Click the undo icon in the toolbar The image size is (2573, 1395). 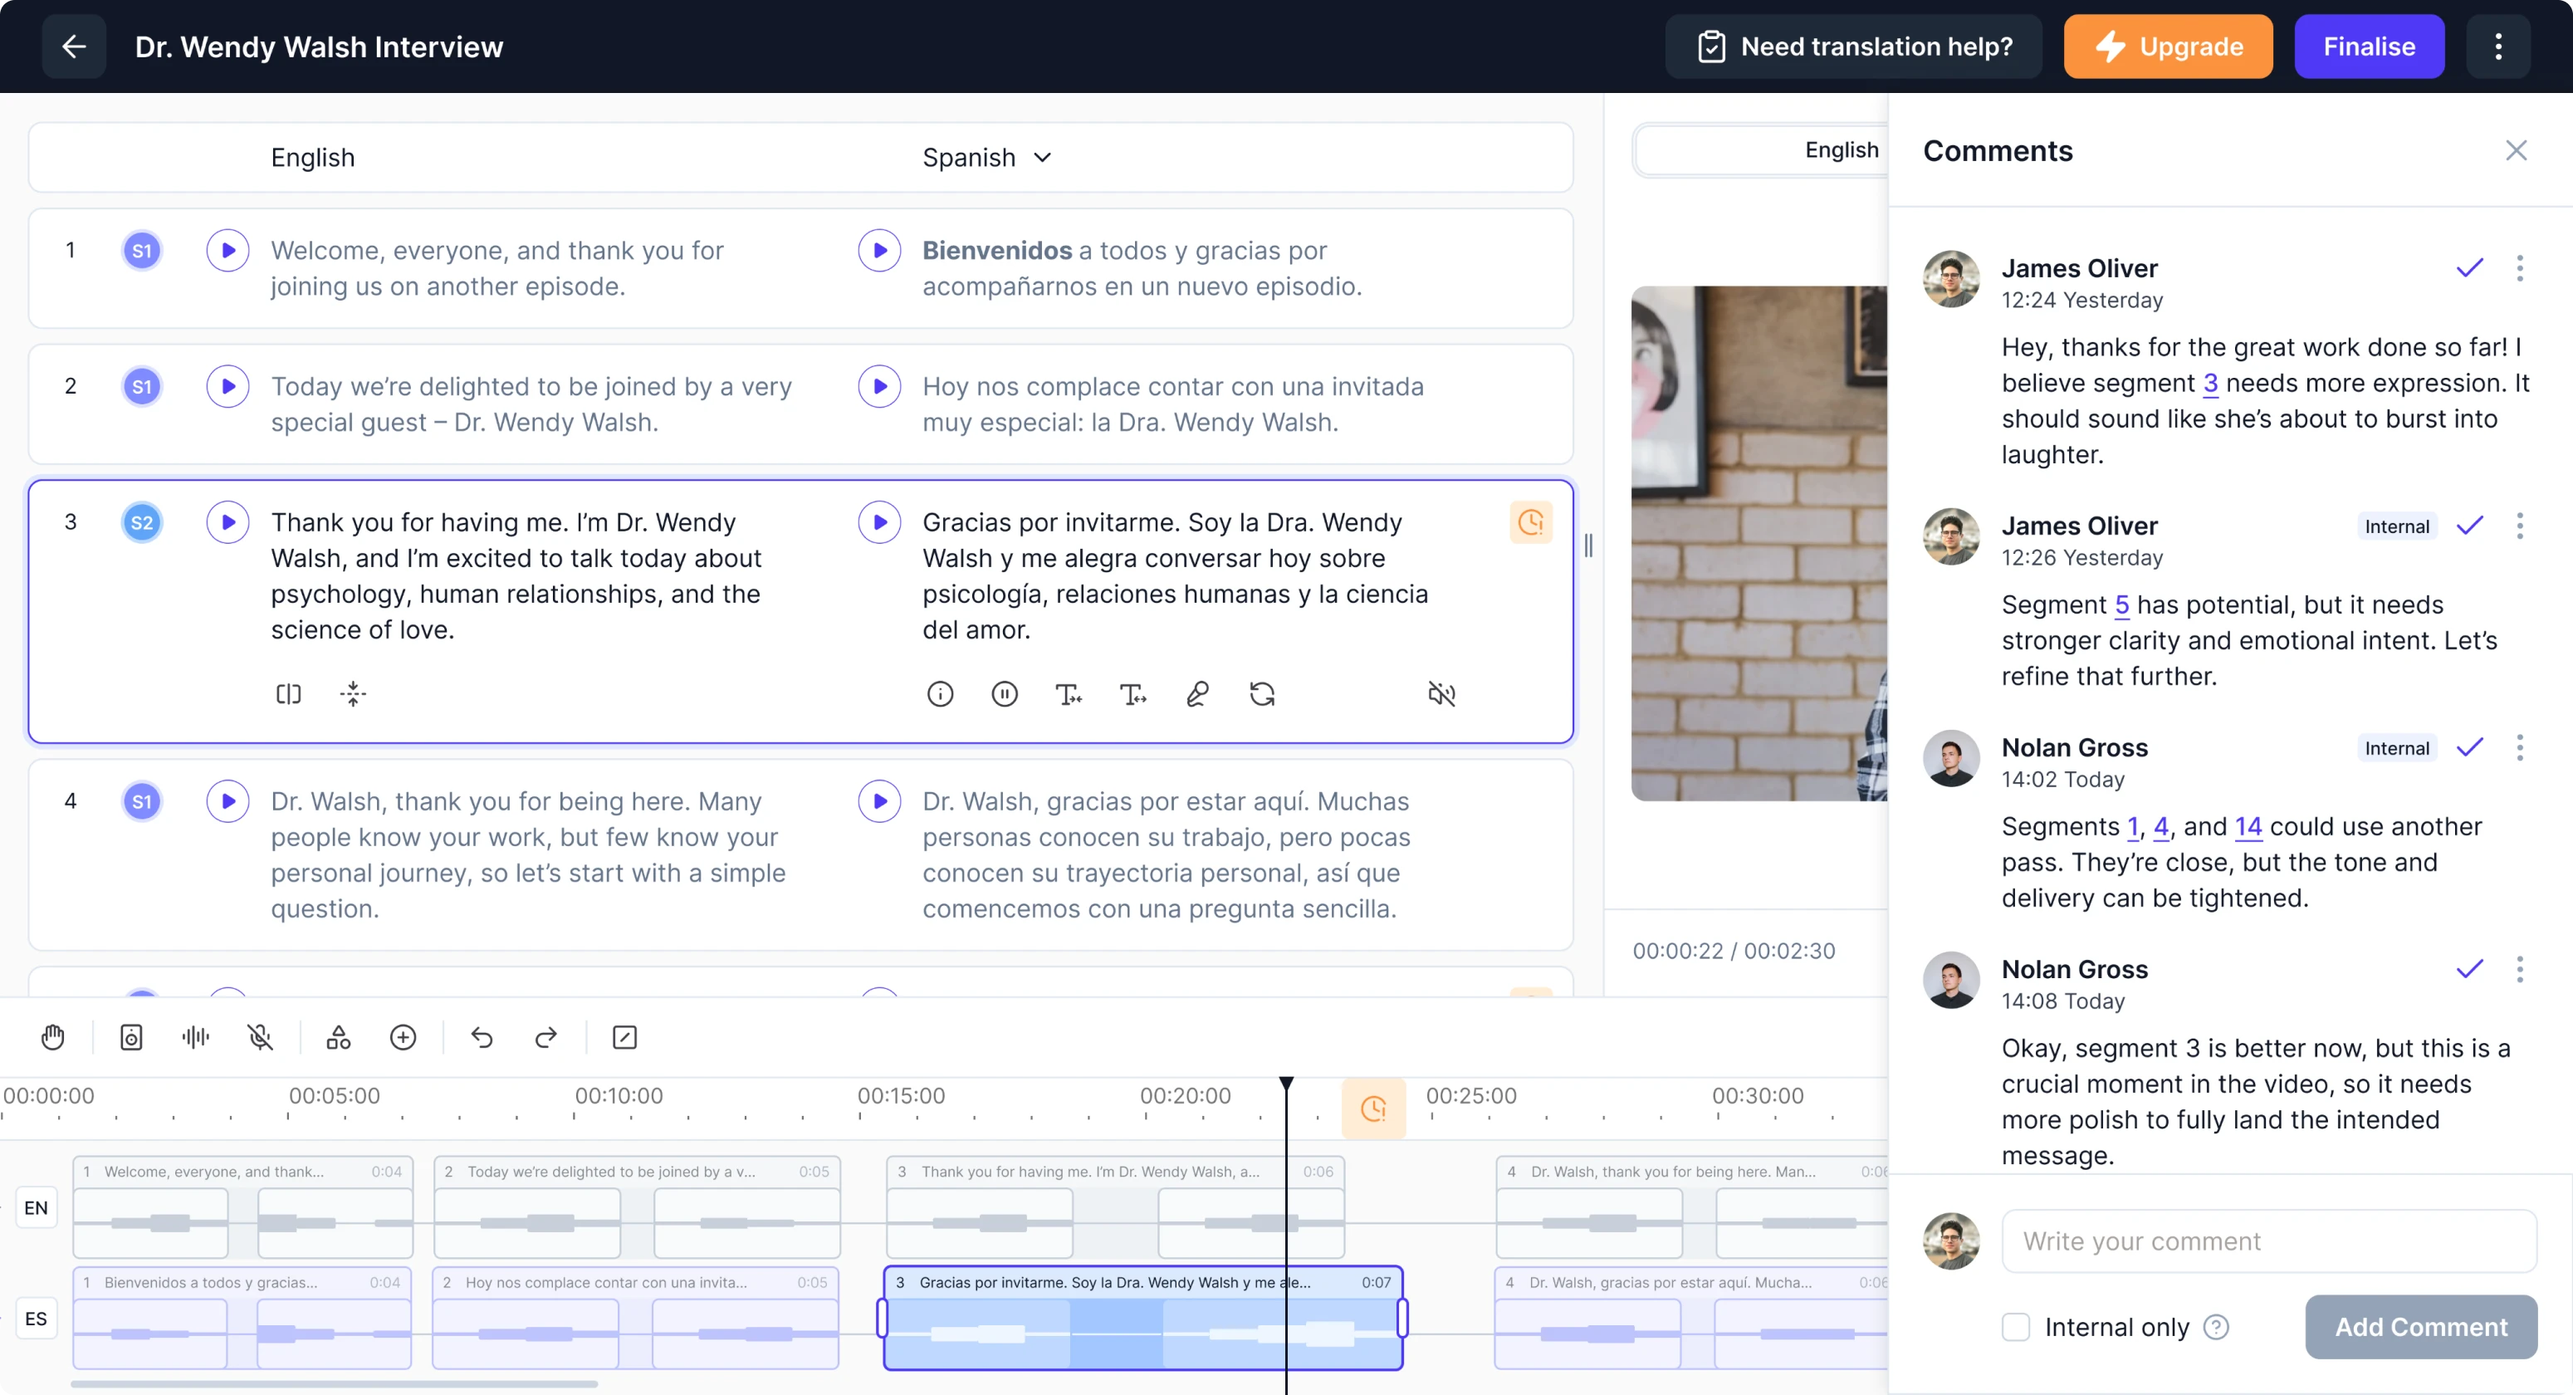482,1037
